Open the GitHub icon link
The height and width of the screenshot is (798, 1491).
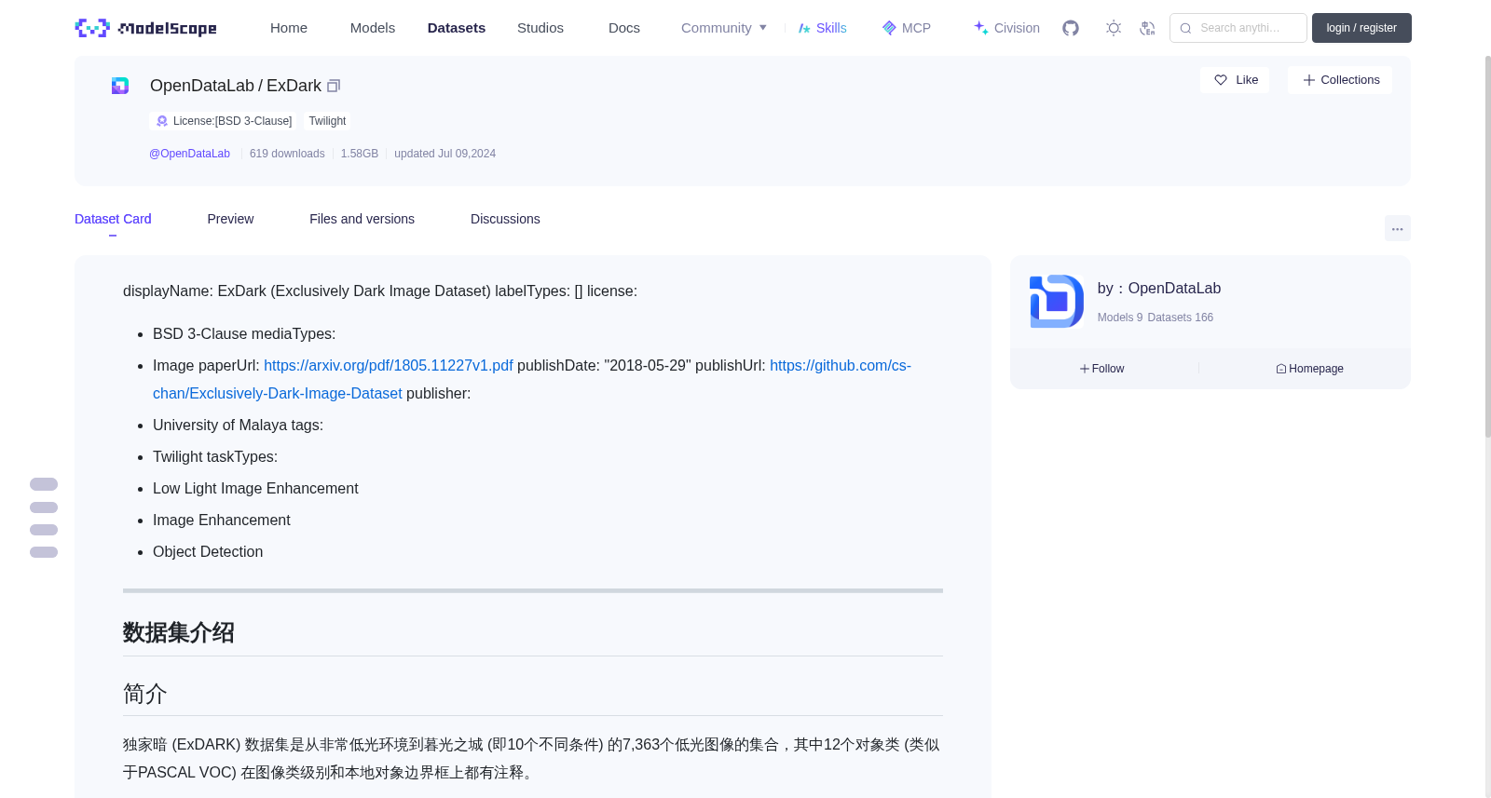1071,28
